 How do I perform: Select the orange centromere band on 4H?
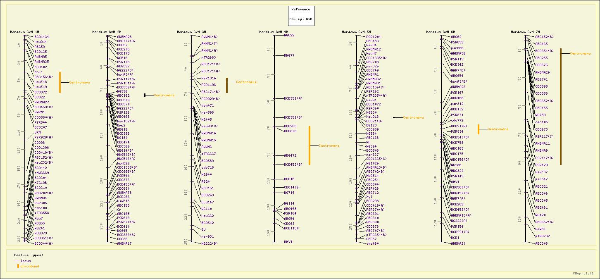click(310, 145)
